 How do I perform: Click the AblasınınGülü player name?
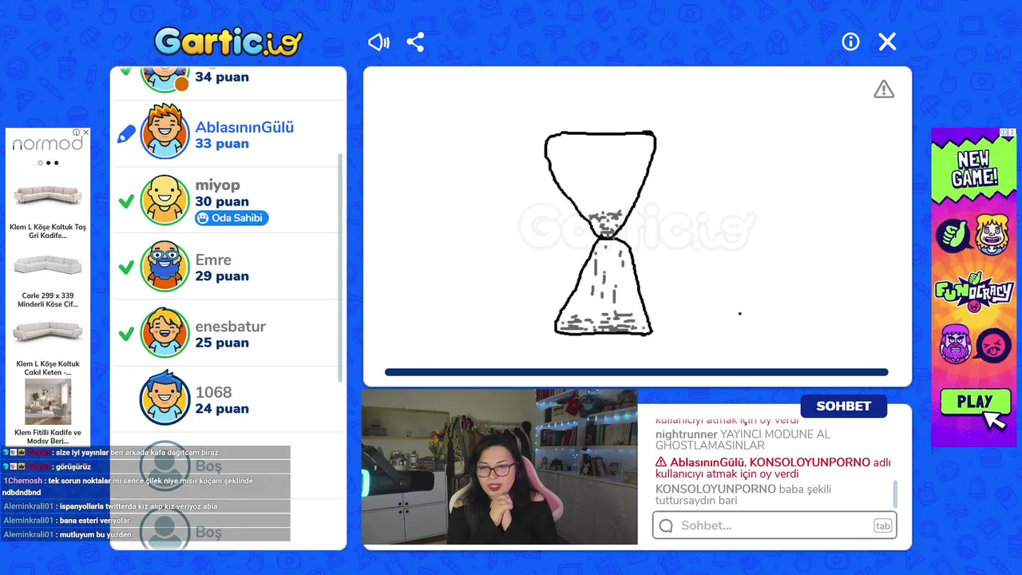[x=244, y=127]
